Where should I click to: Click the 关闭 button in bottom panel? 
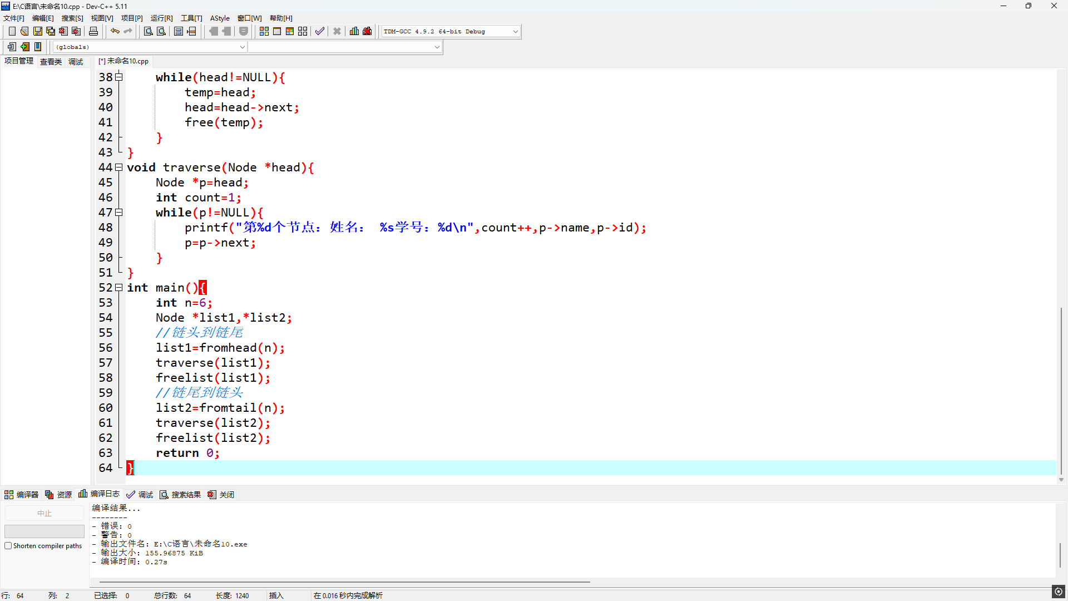[221, 495]
